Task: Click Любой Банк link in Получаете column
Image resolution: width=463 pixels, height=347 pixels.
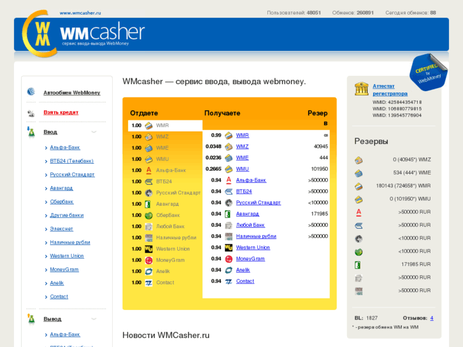Action: [x=250, y=225]
